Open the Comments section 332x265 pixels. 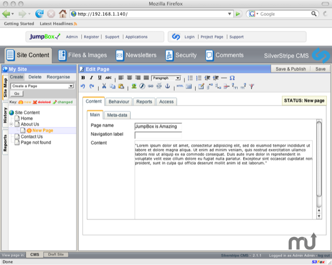tap(224, 56)
